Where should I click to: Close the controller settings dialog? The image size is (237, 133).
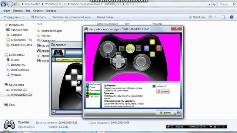coord(177,28)
